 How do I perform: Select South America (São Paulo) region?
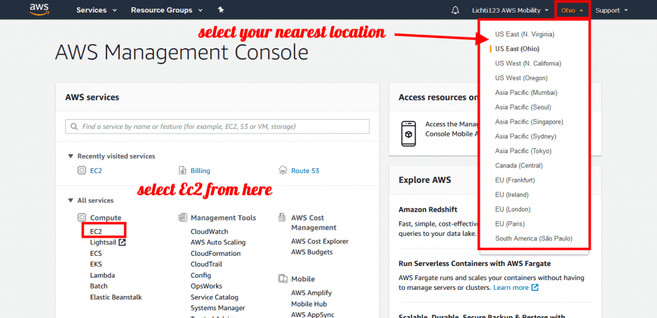pos(534,238)
